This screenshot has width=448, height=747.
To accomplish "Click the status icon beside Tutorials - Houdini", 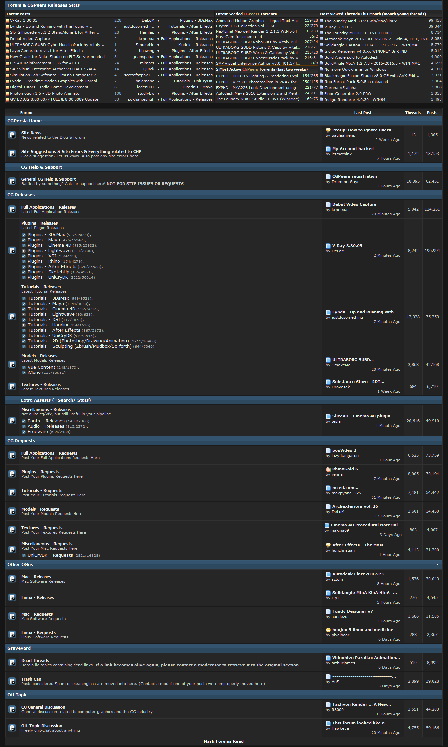I will click(x=24, y=325).
